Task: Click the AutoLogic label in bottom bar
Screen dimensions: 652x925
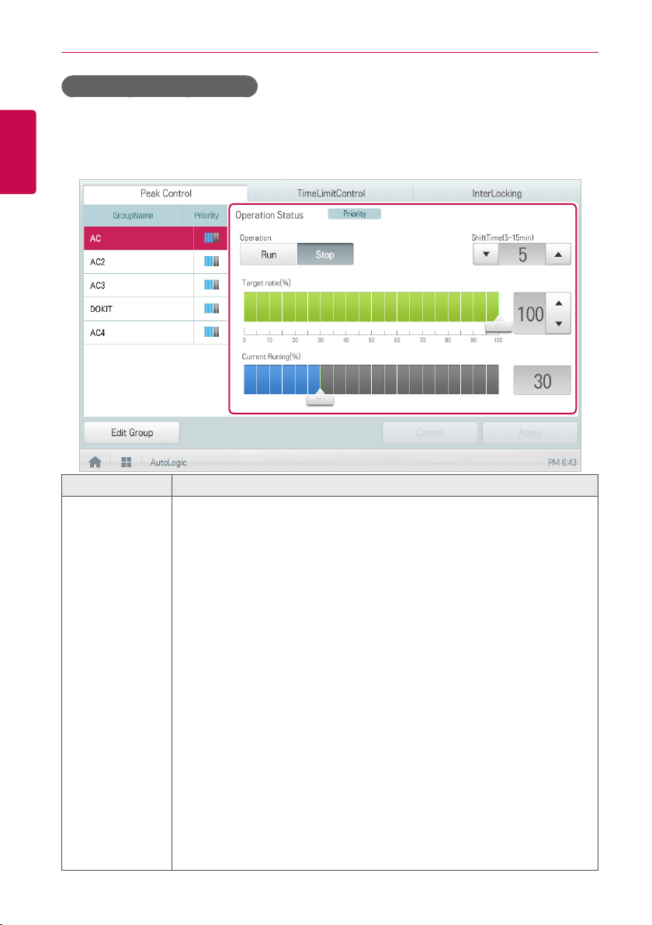Action: [x=168, y=462]
